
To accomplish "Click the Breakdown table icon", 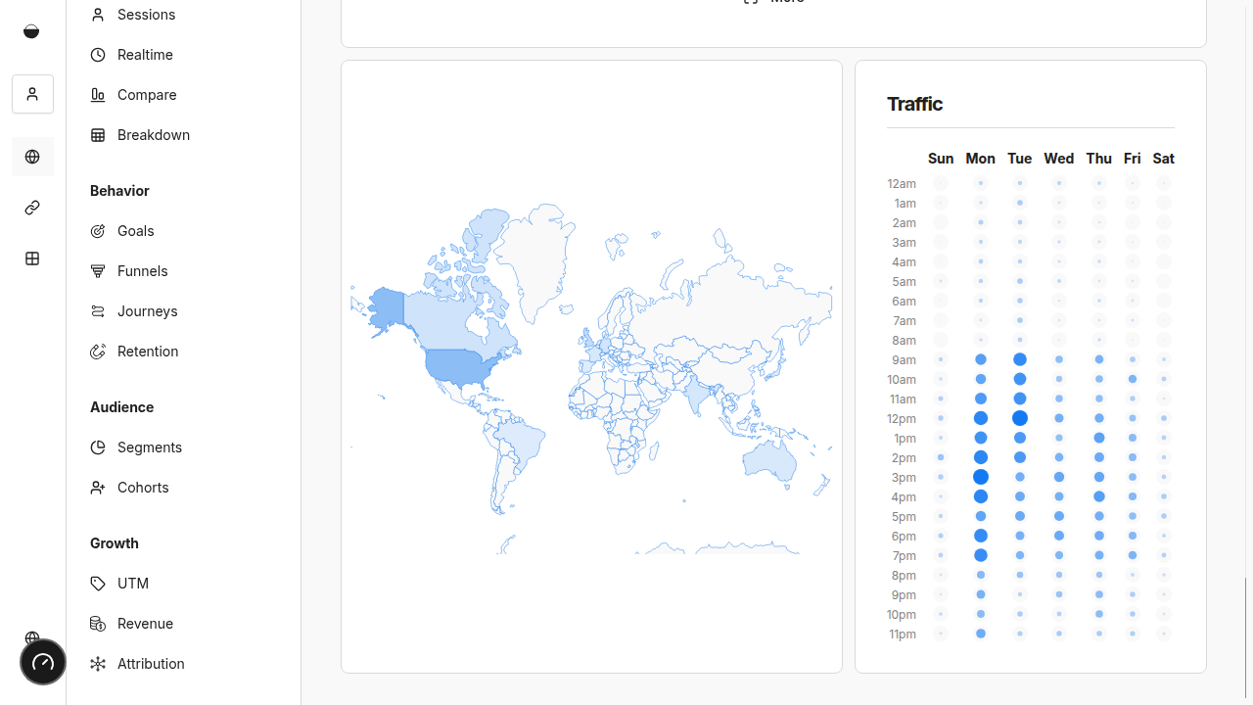I will [x=98, y=135].
